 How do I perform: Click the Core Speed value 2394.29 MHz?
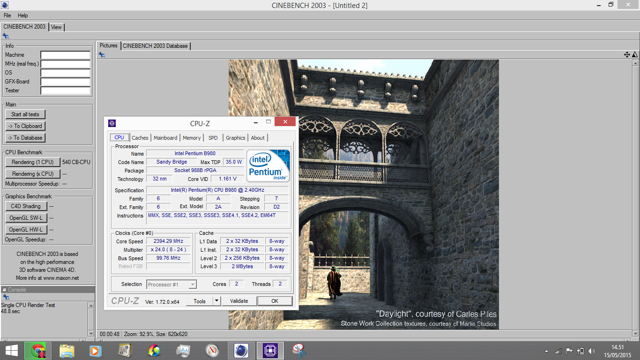click(168, 241)
